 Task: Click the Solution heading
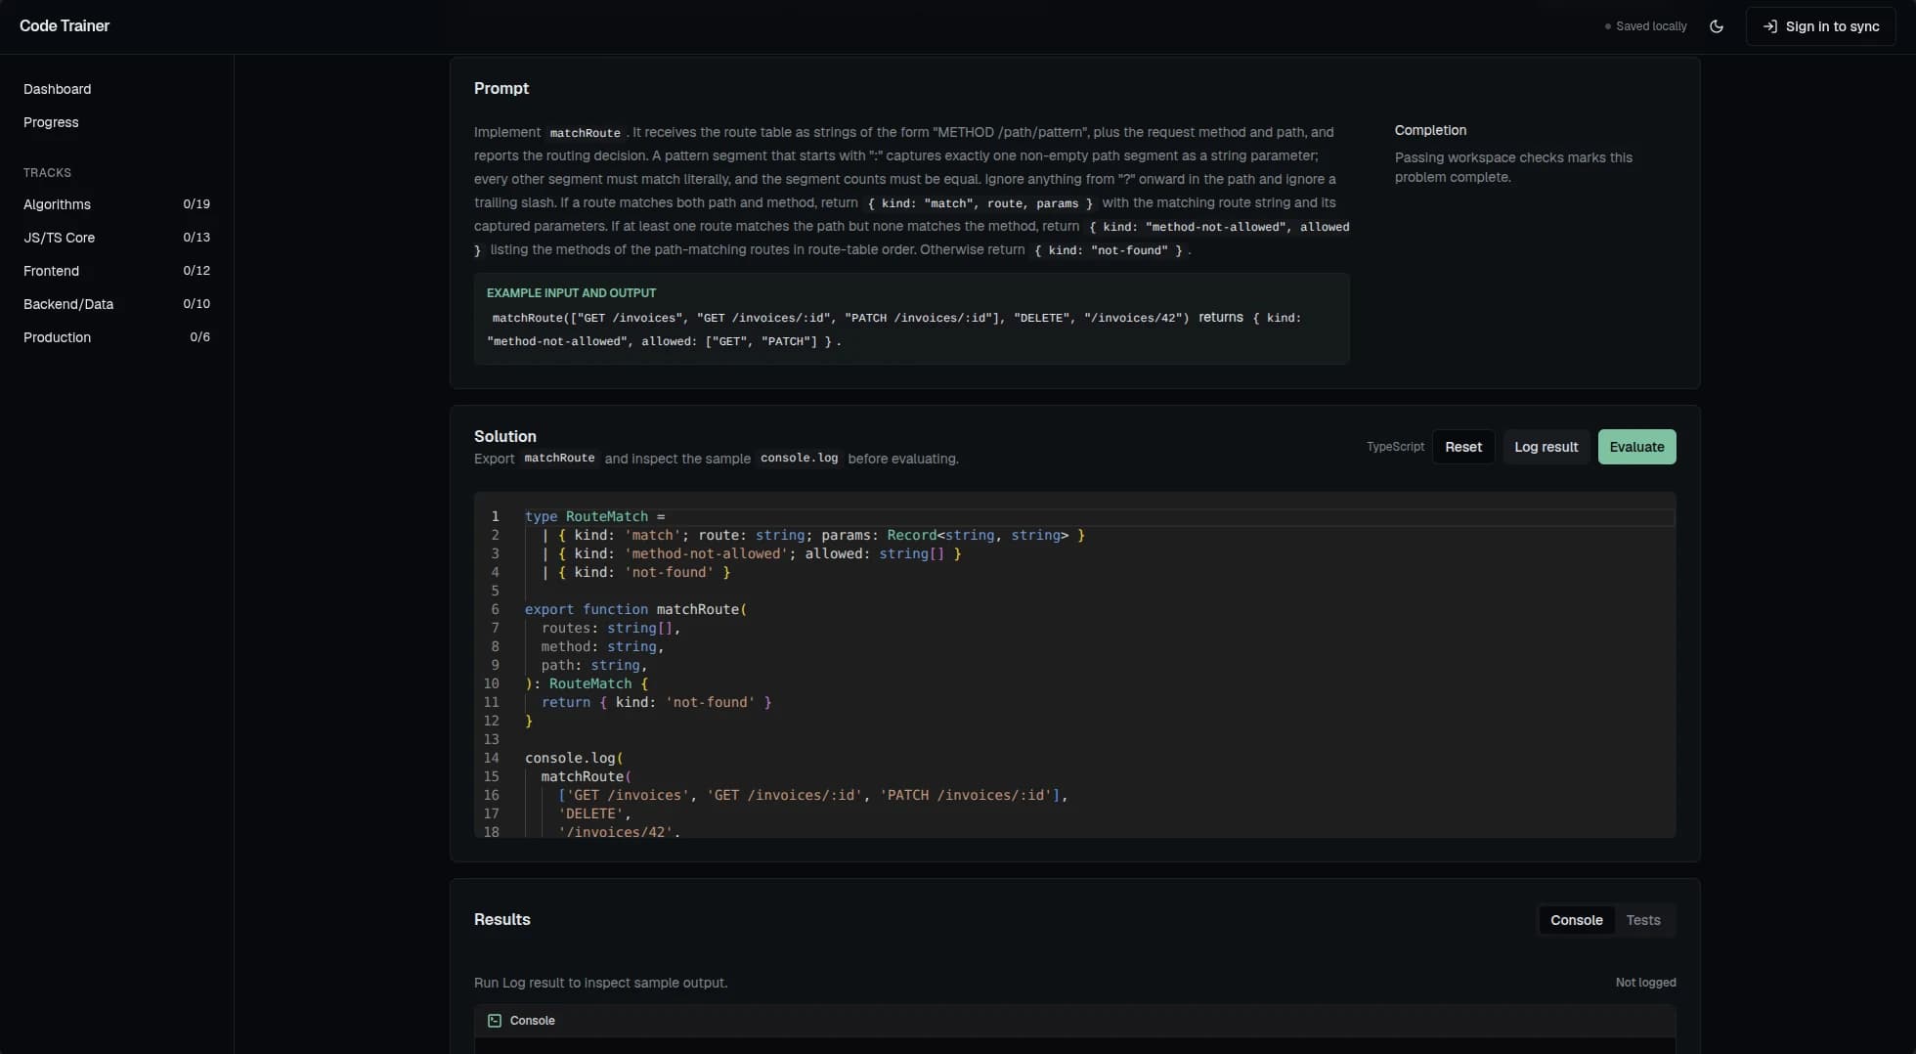[505, 436]
